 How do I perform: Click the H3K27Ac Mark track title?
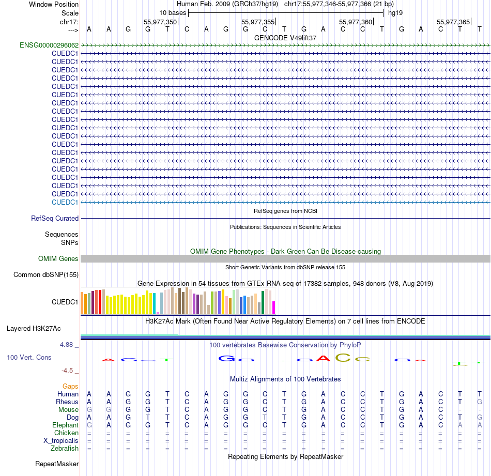[285, 321]
